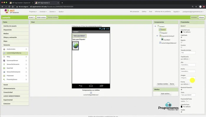Toggle the Habilitado checkbox
Image resolution: width=206 pixels, height=117 pixels.
pyautogui.click(x=182, y=37)
